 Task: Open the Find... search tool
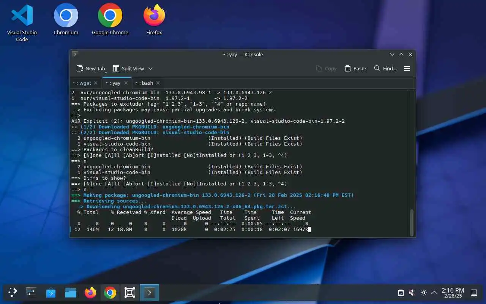385,68
